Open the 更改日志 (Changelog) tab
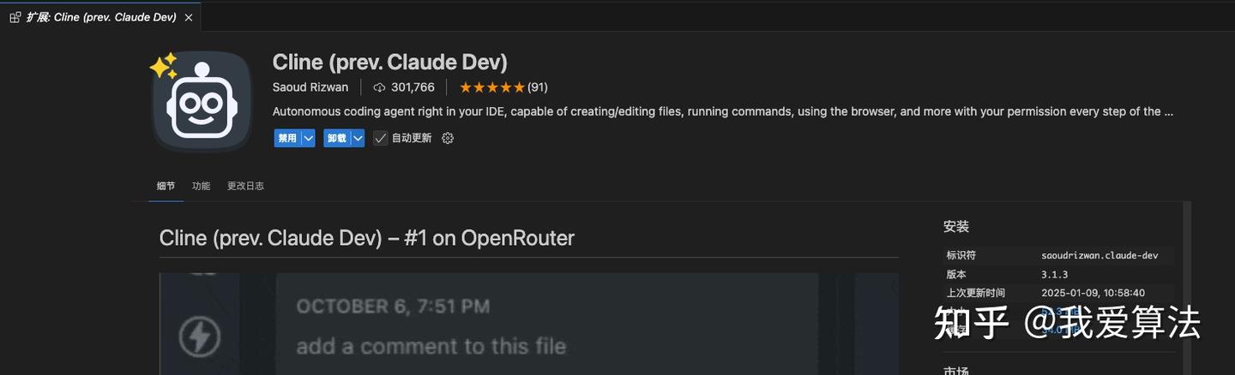 tap(245, 186)
